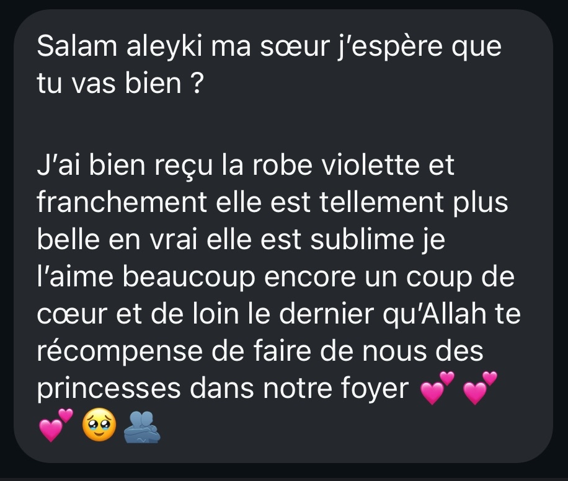The image size is (568, 481).
Task: Click the word "récompense"
Action: point(120,352)
